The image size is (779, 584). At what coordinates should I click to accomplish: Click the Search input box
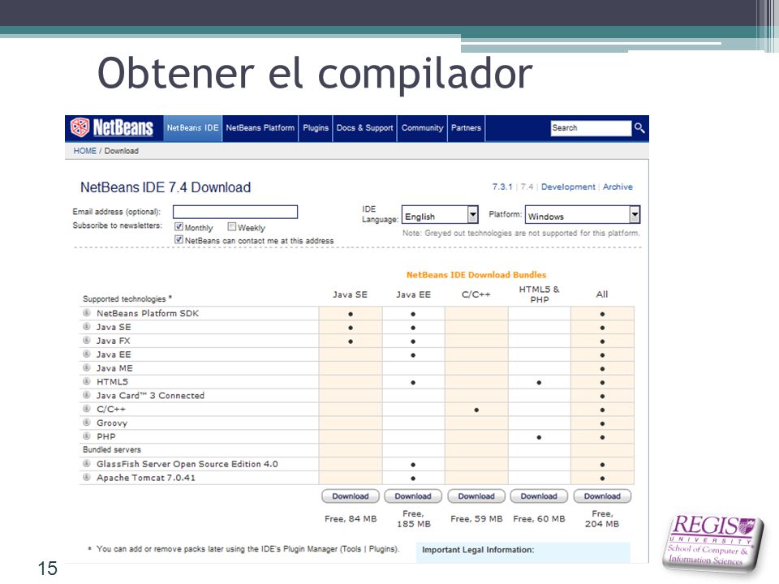click(591, 128)
